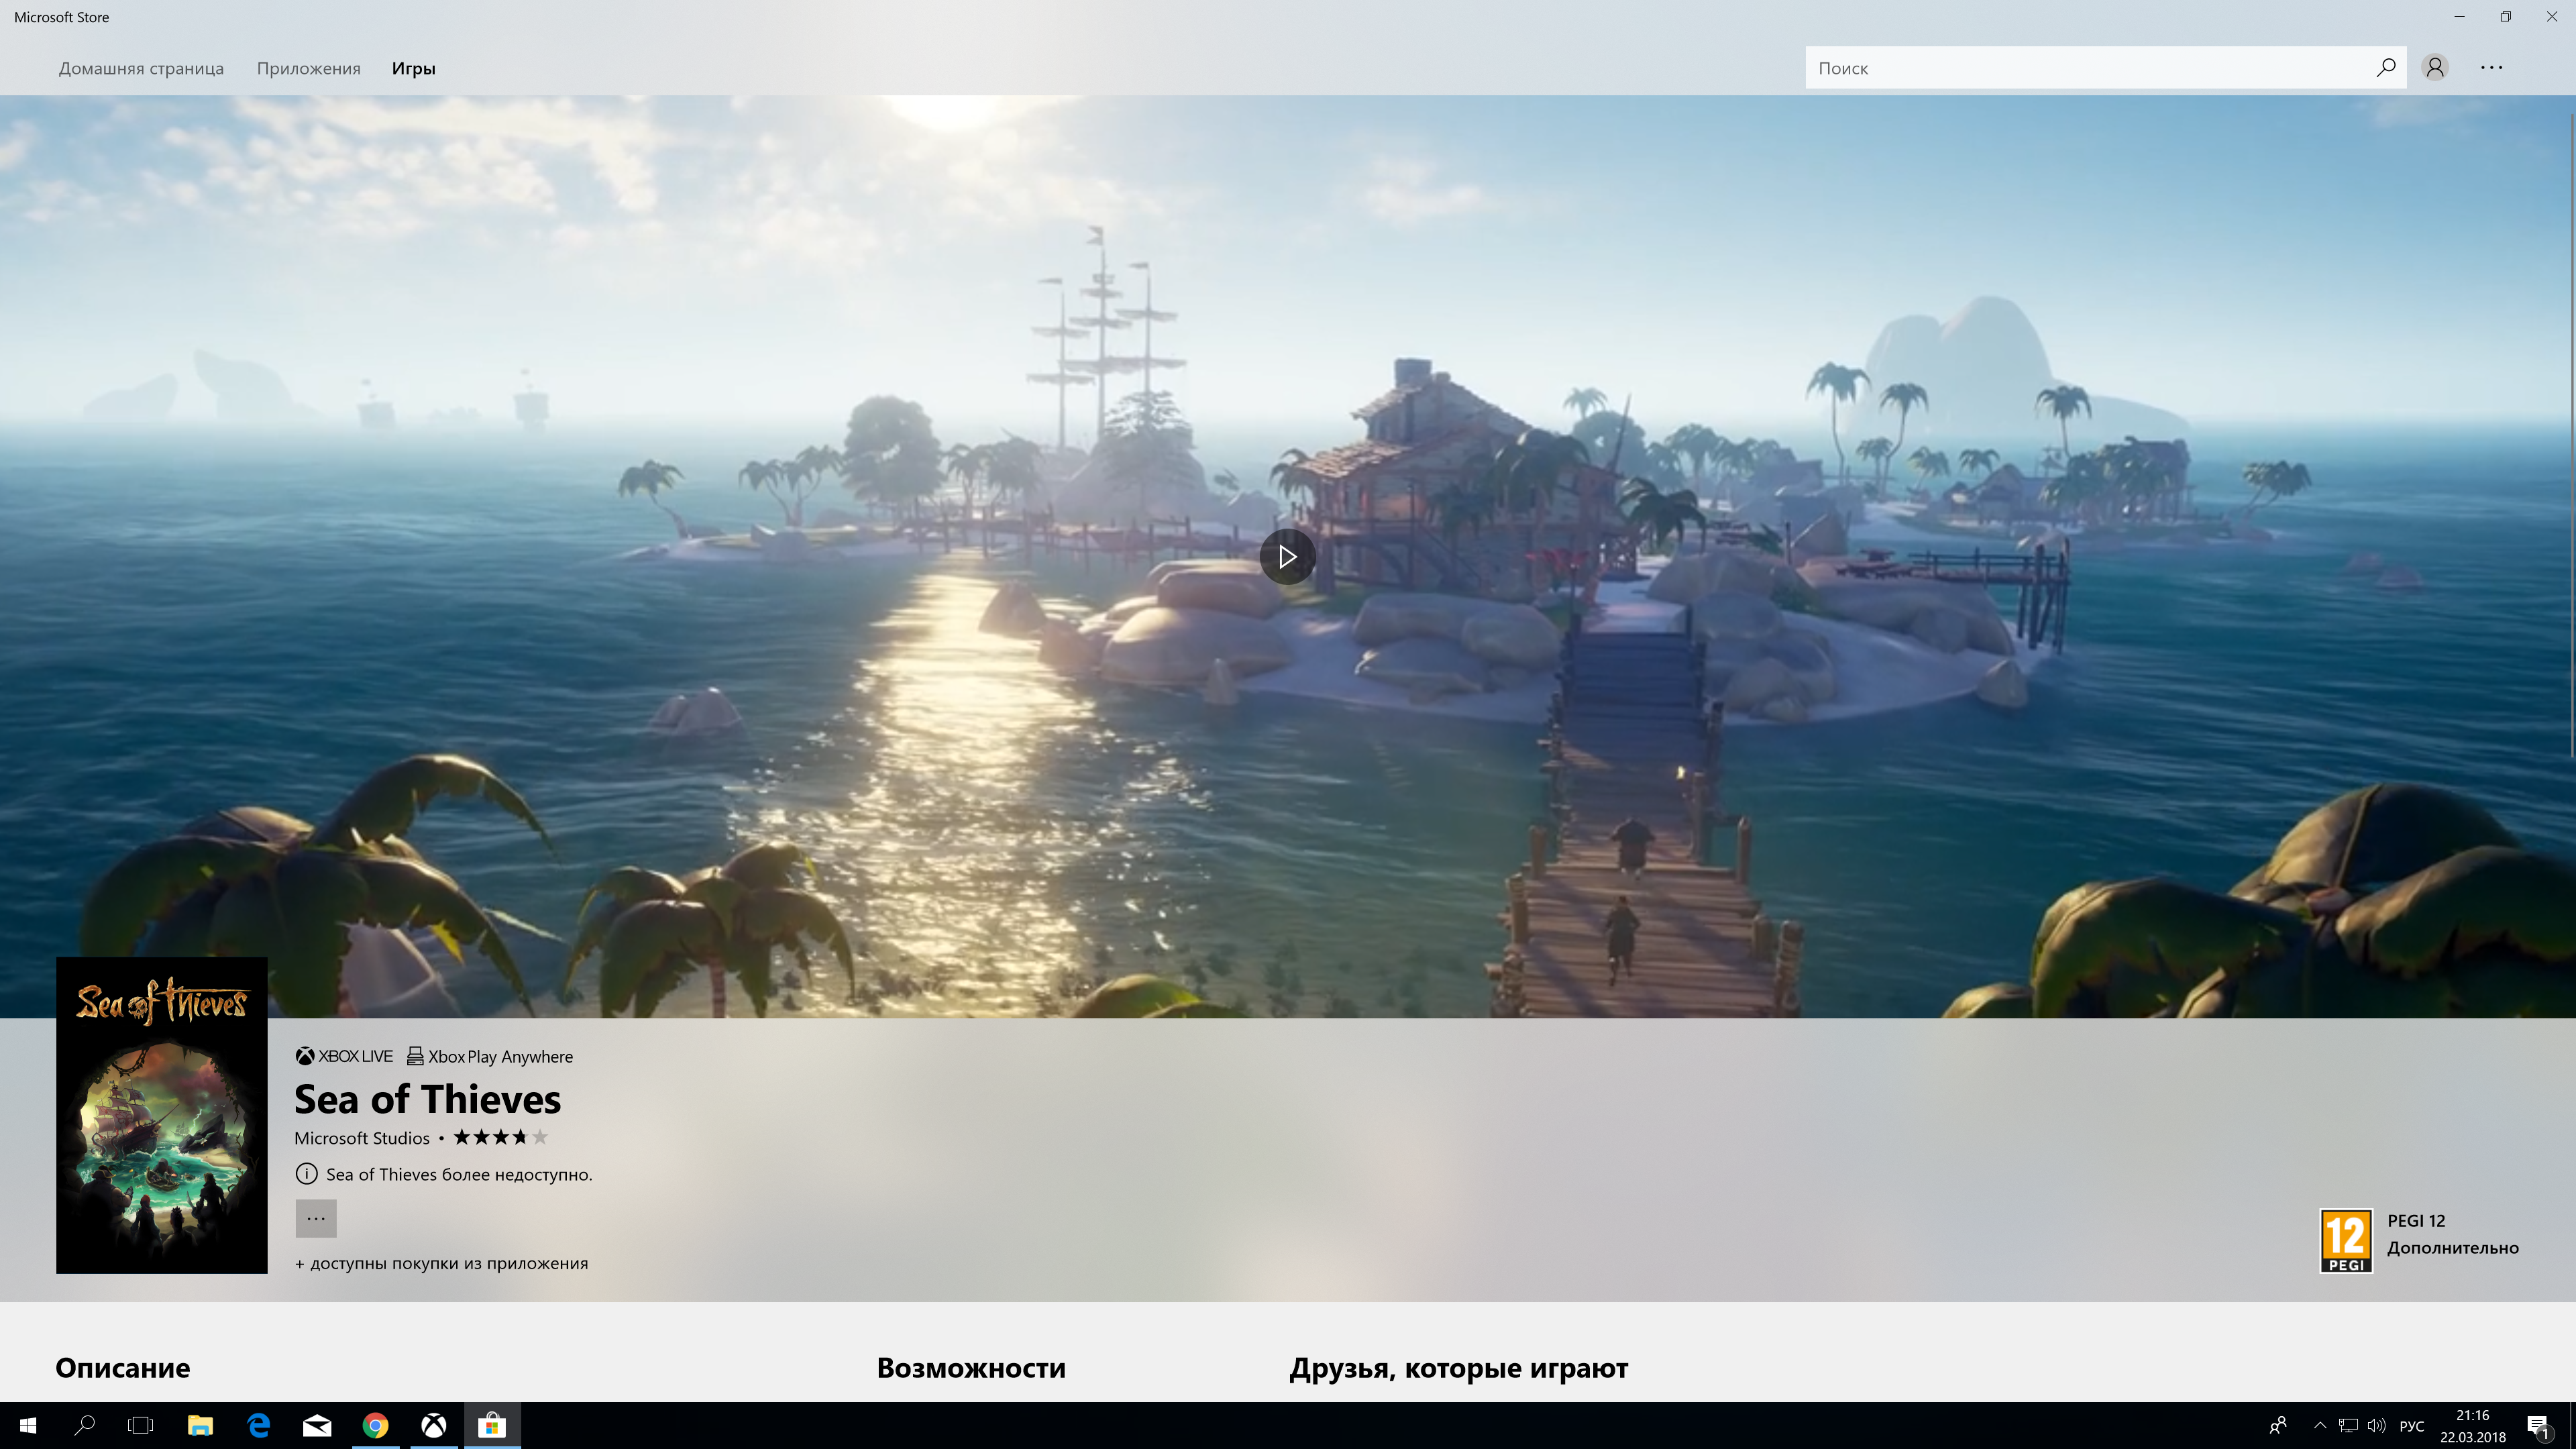
Task: Open File Explorer from the taskbar
Action: 200,1425
